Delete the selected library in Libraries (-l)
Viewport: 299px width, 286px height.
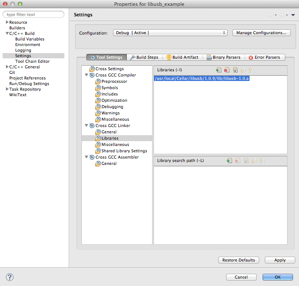(x=227, y=70)
